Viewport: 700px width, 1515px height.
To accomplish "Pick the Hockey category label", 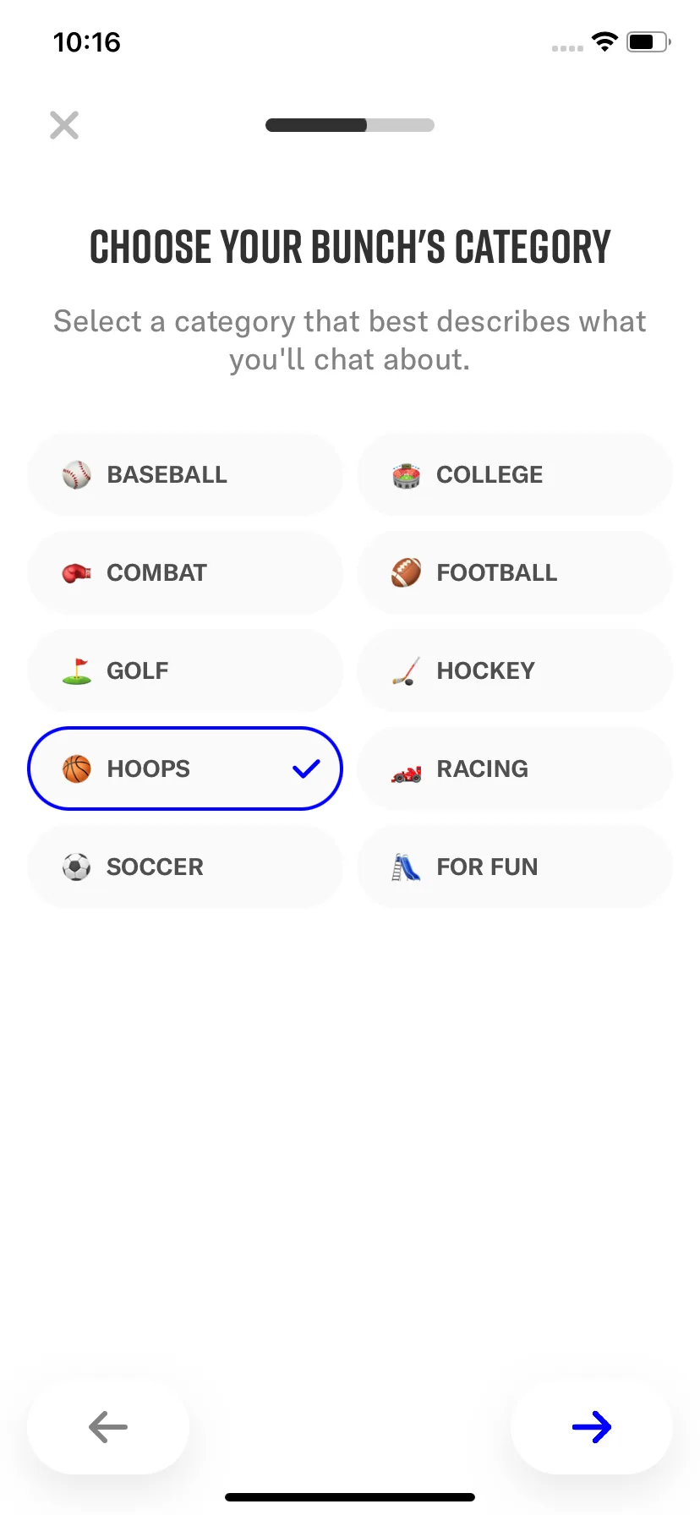I will [485, 671].
